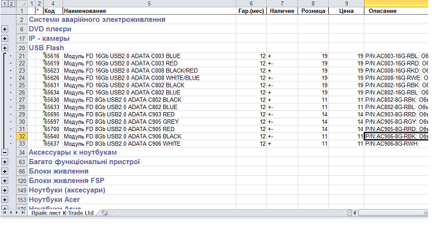Select ADATA C008 WHITE/BLUE product name cell
This screenshot has height=226, width=435.
click(x=149, y=78)
